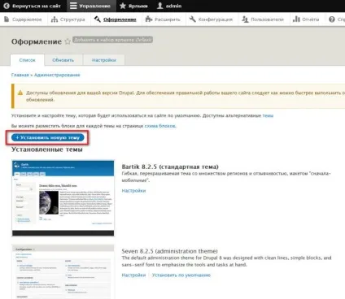
Task: Click the Содержимое document icon
Action: tap(7, 19)
